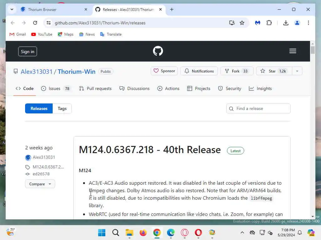Open the Actions tab

[x=168, y=88]
